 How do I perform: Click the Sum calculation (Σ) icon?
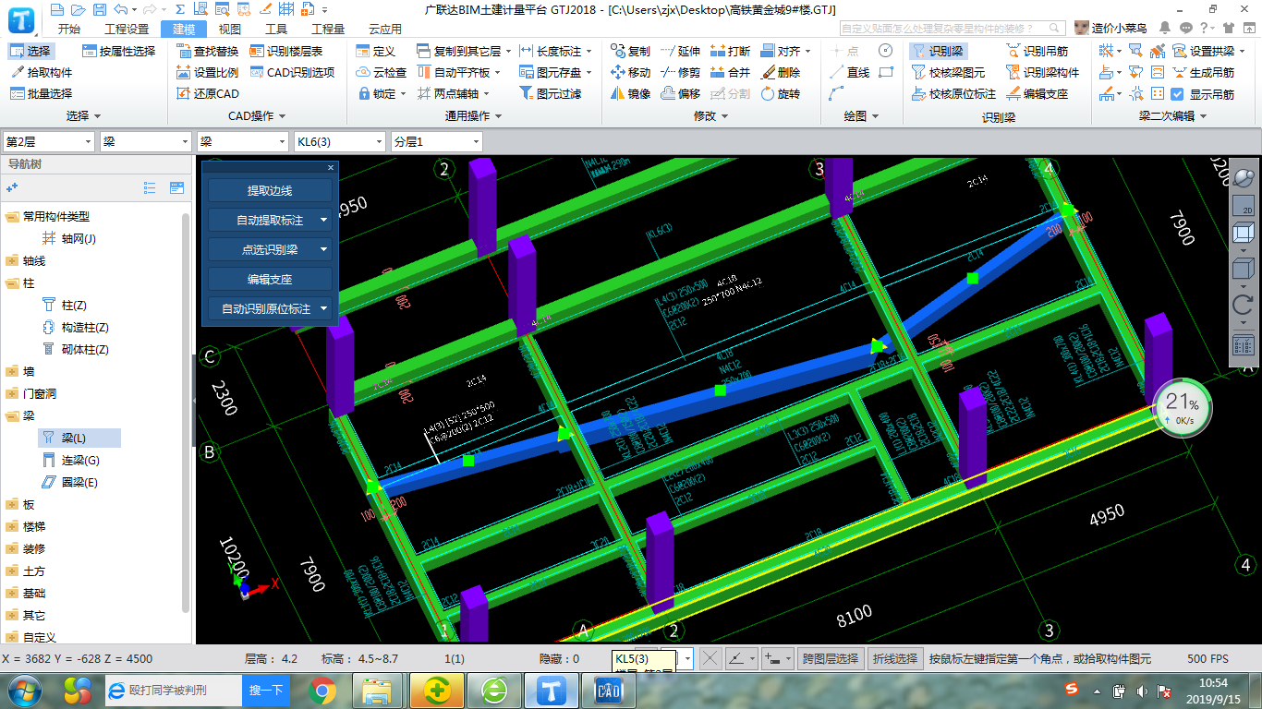click(180, 9)
